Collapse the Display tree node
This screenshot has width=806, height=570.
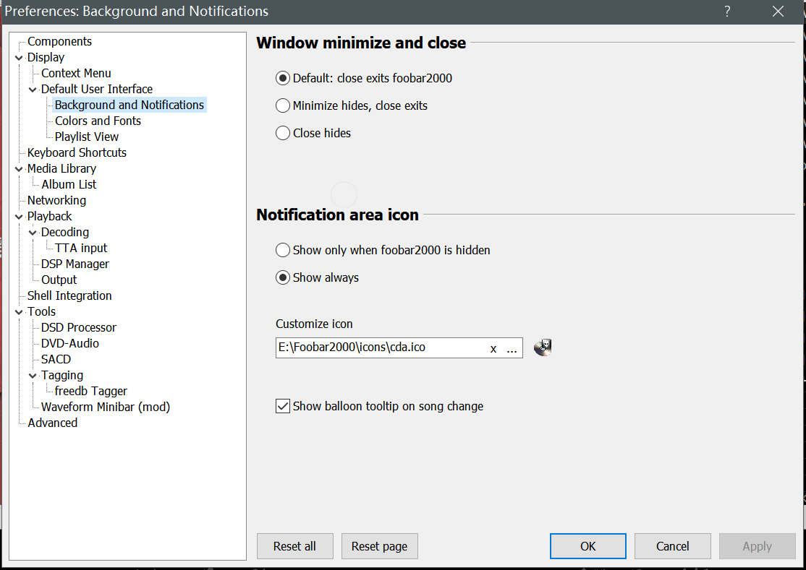point(19,58)
